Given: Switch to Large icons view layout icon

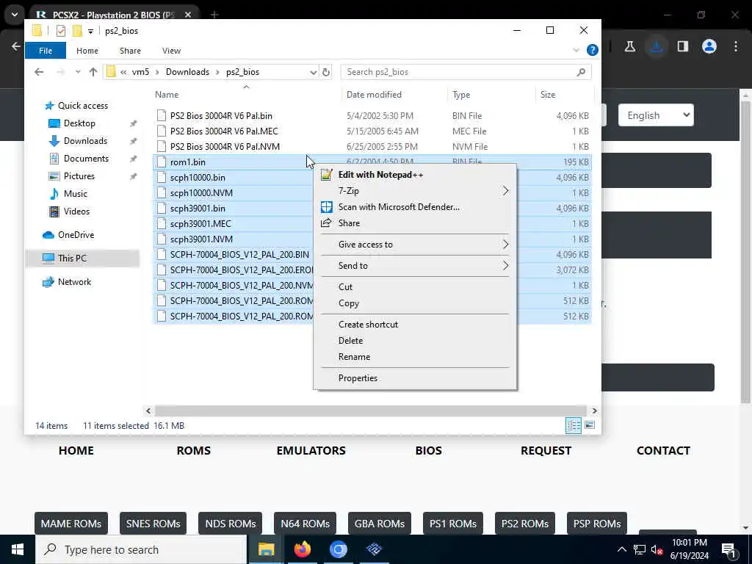Looking at the screenshot, I should click(x=590, y=425).
